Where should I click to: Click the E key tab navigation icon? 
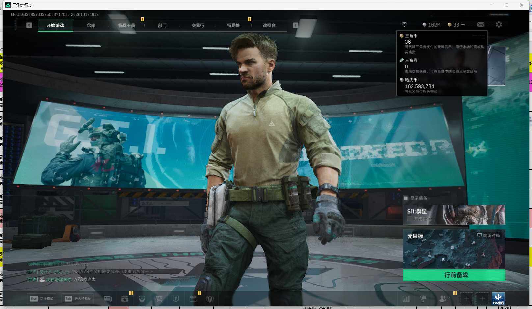[x=295, y=25]
